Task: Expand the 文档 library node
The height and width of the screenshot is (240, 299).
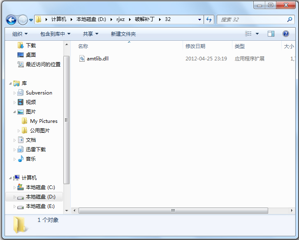Action: pos(14,141)
